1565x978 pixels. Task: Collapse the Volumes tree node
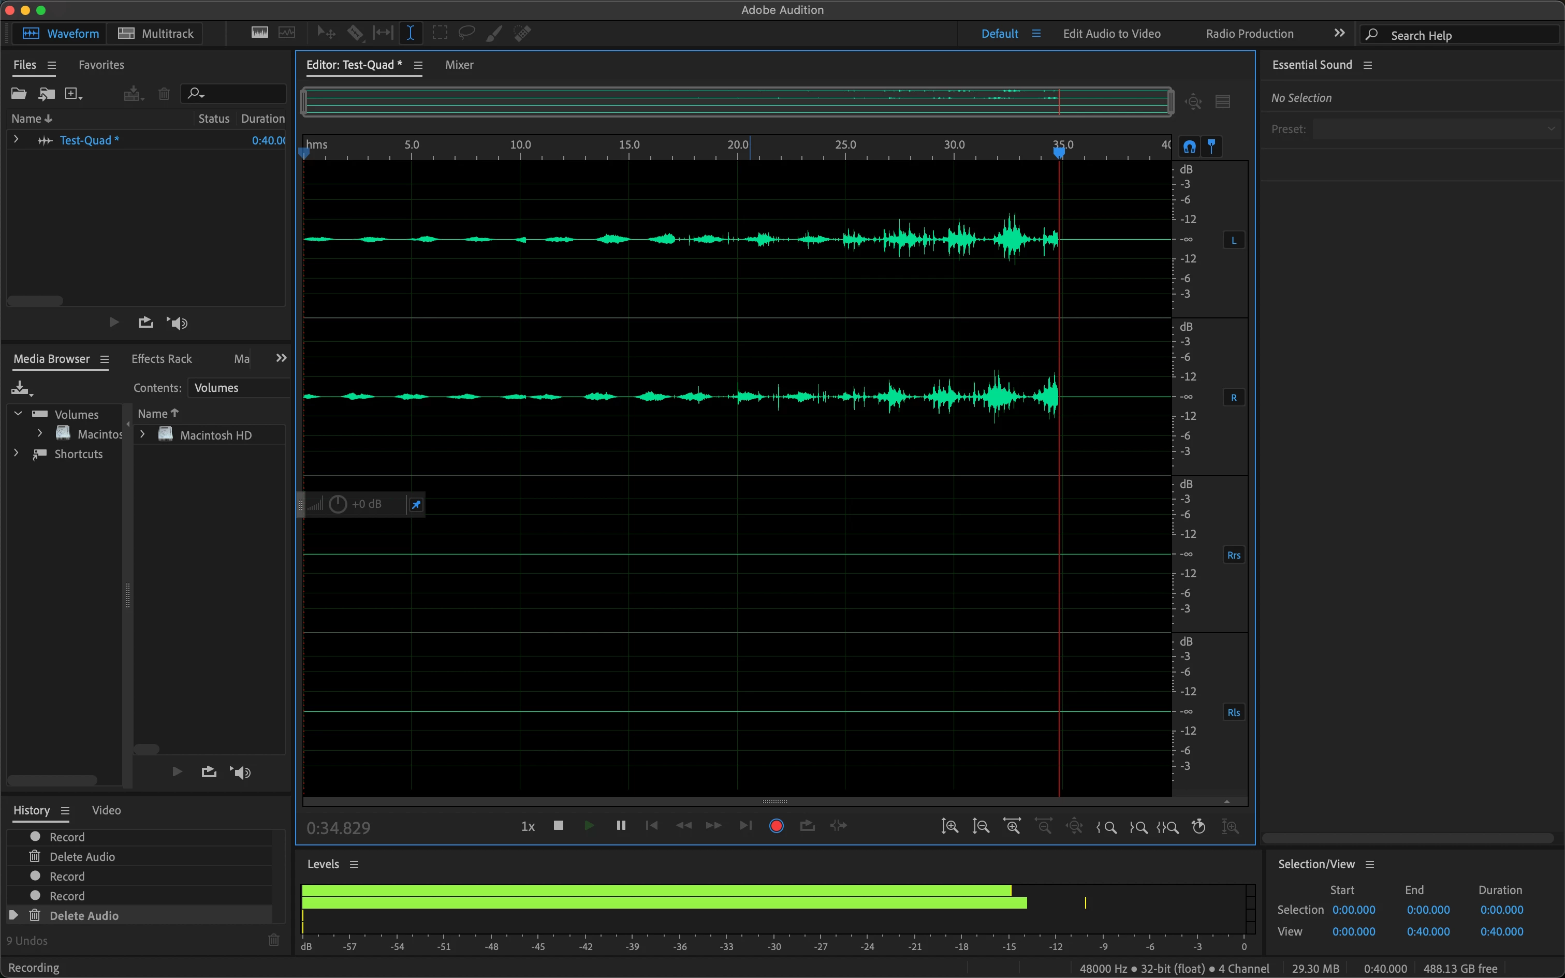(18, 414)
